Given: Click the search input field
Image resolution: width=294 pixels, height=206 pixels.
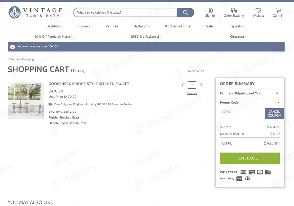Looking at the screenshot, I should click(x=125, y=12).
